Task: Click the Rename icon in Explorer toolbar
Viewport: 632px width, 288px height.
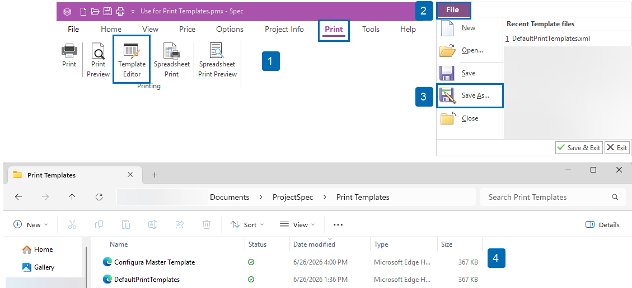Action: 153,224
